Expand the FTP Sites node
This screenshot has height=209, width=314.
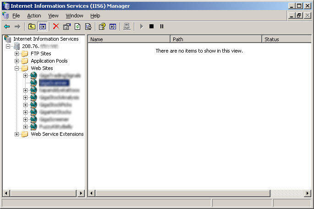[17, 54]
